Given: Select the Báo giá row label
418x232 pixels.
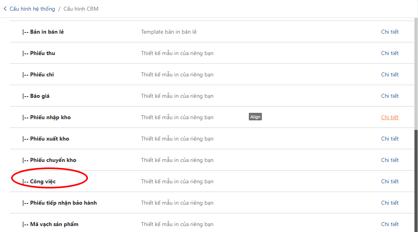Looking at the screenshot, I should pyautogui.click(x=40, y=96).
